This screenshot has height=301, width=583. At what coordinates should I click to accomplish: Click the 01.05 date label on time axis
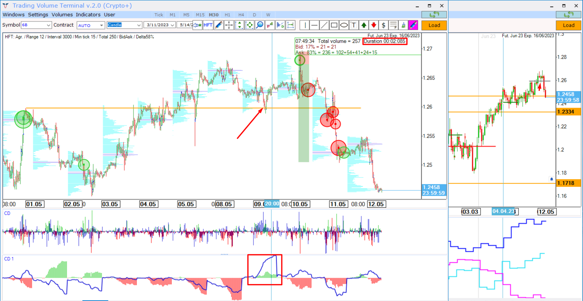point(34,204)
